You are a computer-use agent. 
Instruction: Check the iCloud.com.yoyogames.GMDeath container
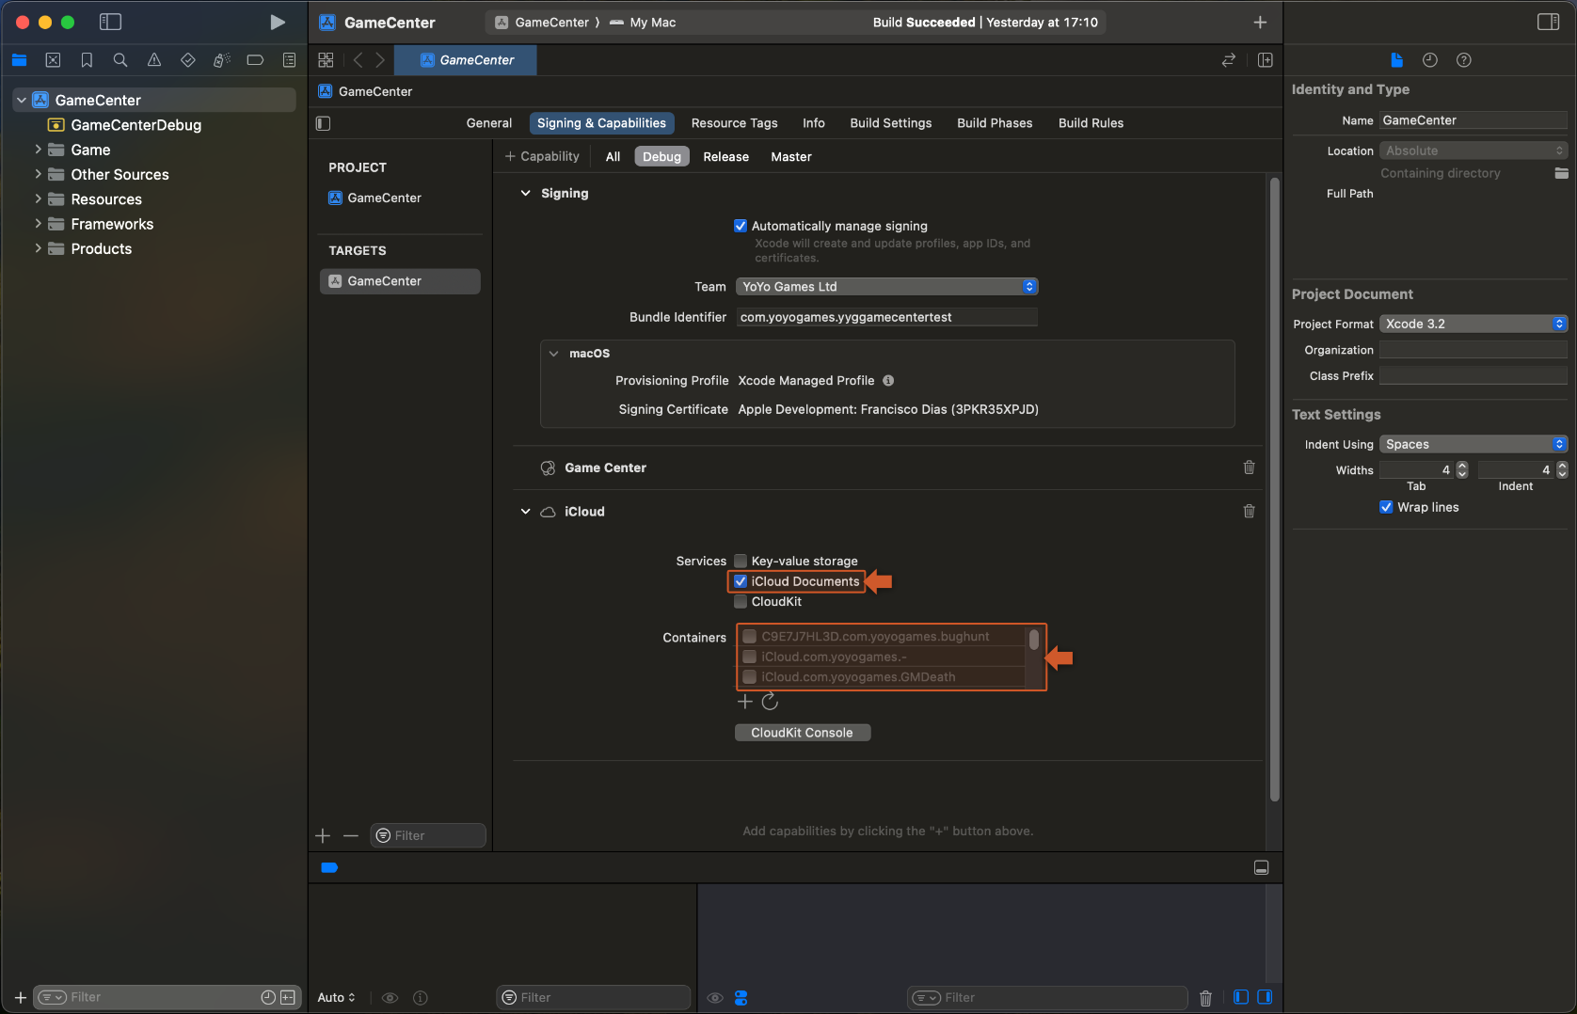[750, 677]
